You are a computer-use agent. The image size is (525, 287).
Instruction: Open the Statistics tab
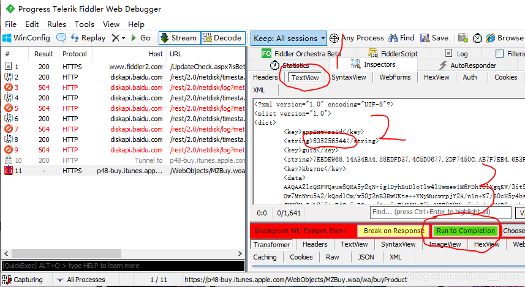click(x=290, y=65)
